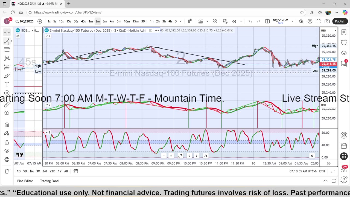Reset the chart view

[206, 156]
